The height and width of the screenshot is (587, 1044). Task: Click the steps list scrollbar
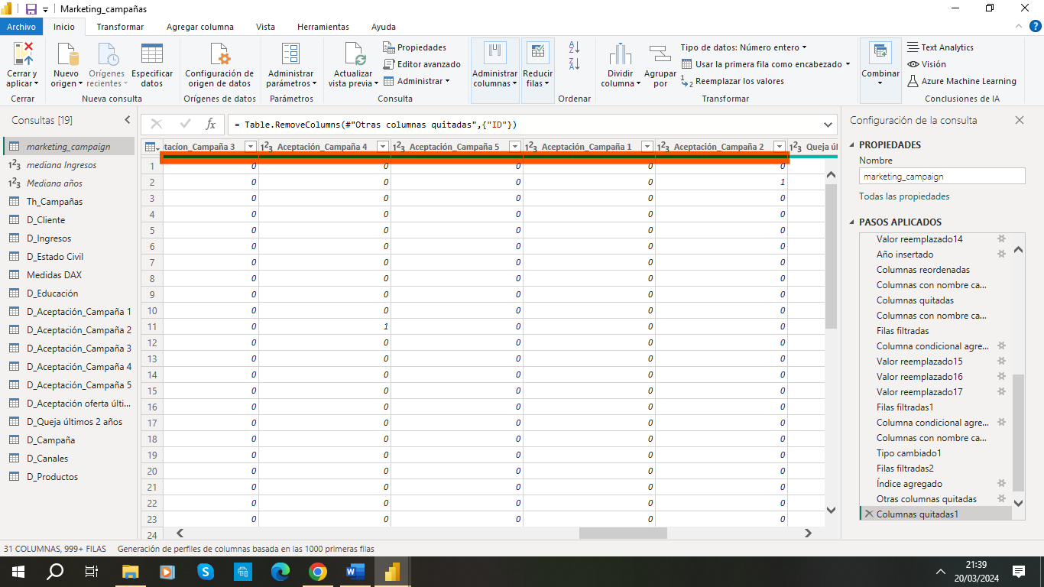1018,433
